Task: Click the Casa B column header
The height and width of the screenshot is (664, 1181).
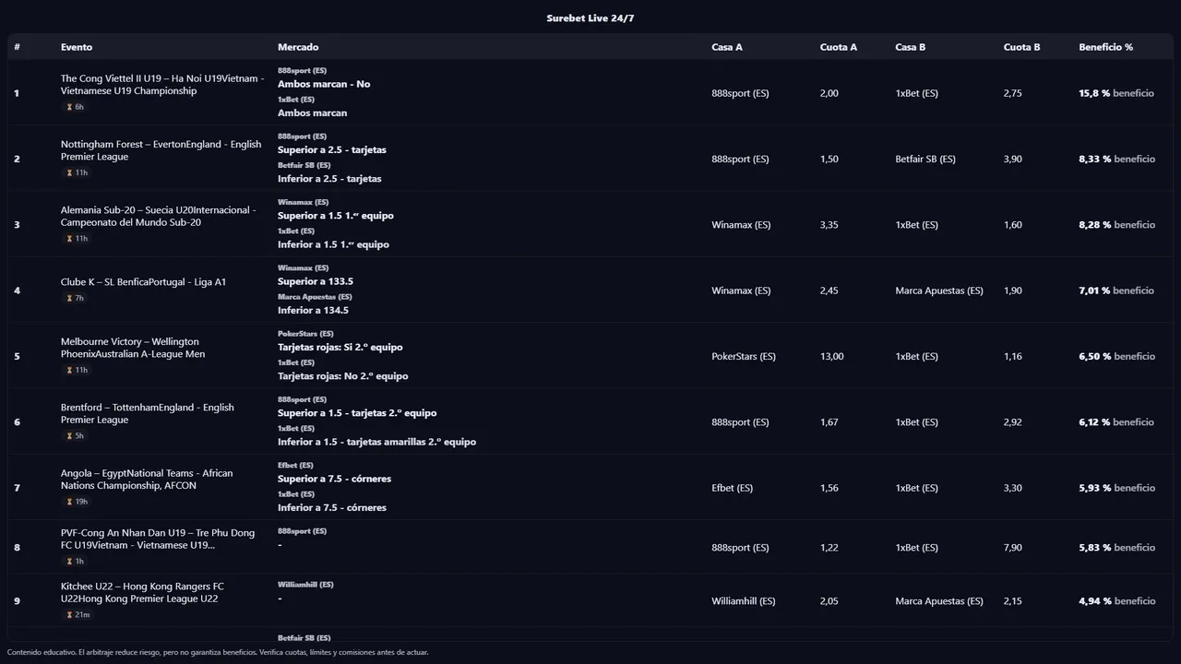Action: point(910,47)
